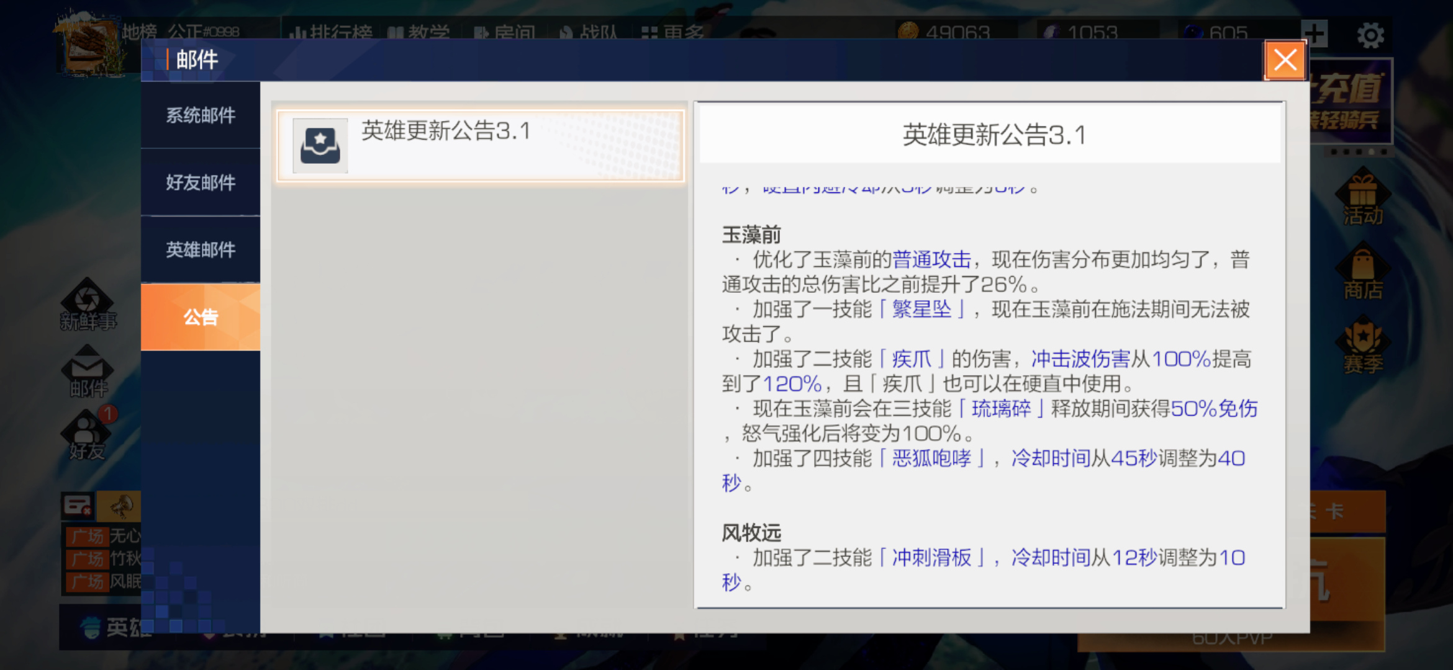The width and height of the screenshot is (1453, 670).
Task: Open the 教学 tutorial menu
Action: point(418,32)
